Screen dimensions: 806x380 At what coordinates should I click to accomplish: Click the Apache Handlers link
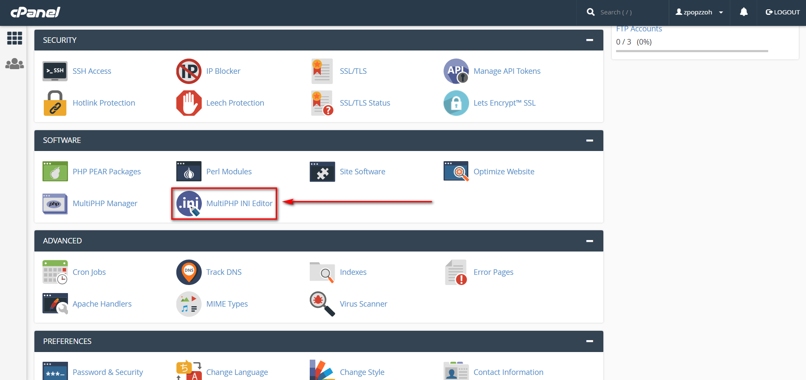point(102,304)
